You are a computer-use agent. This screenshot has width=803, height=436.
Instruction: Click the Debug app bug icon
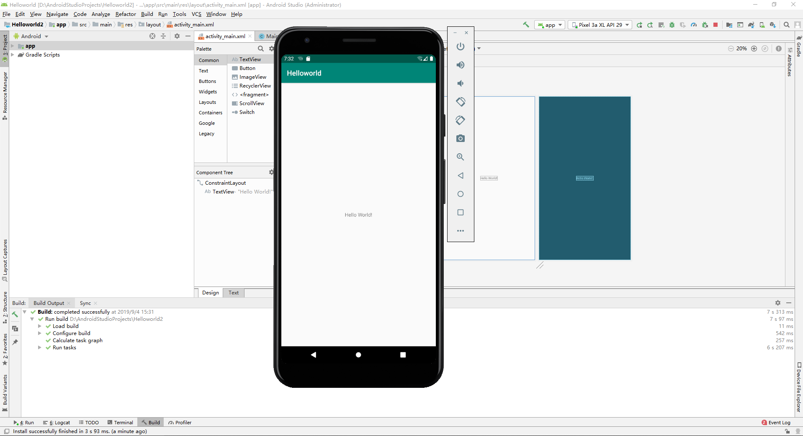(x=672, y=25)
